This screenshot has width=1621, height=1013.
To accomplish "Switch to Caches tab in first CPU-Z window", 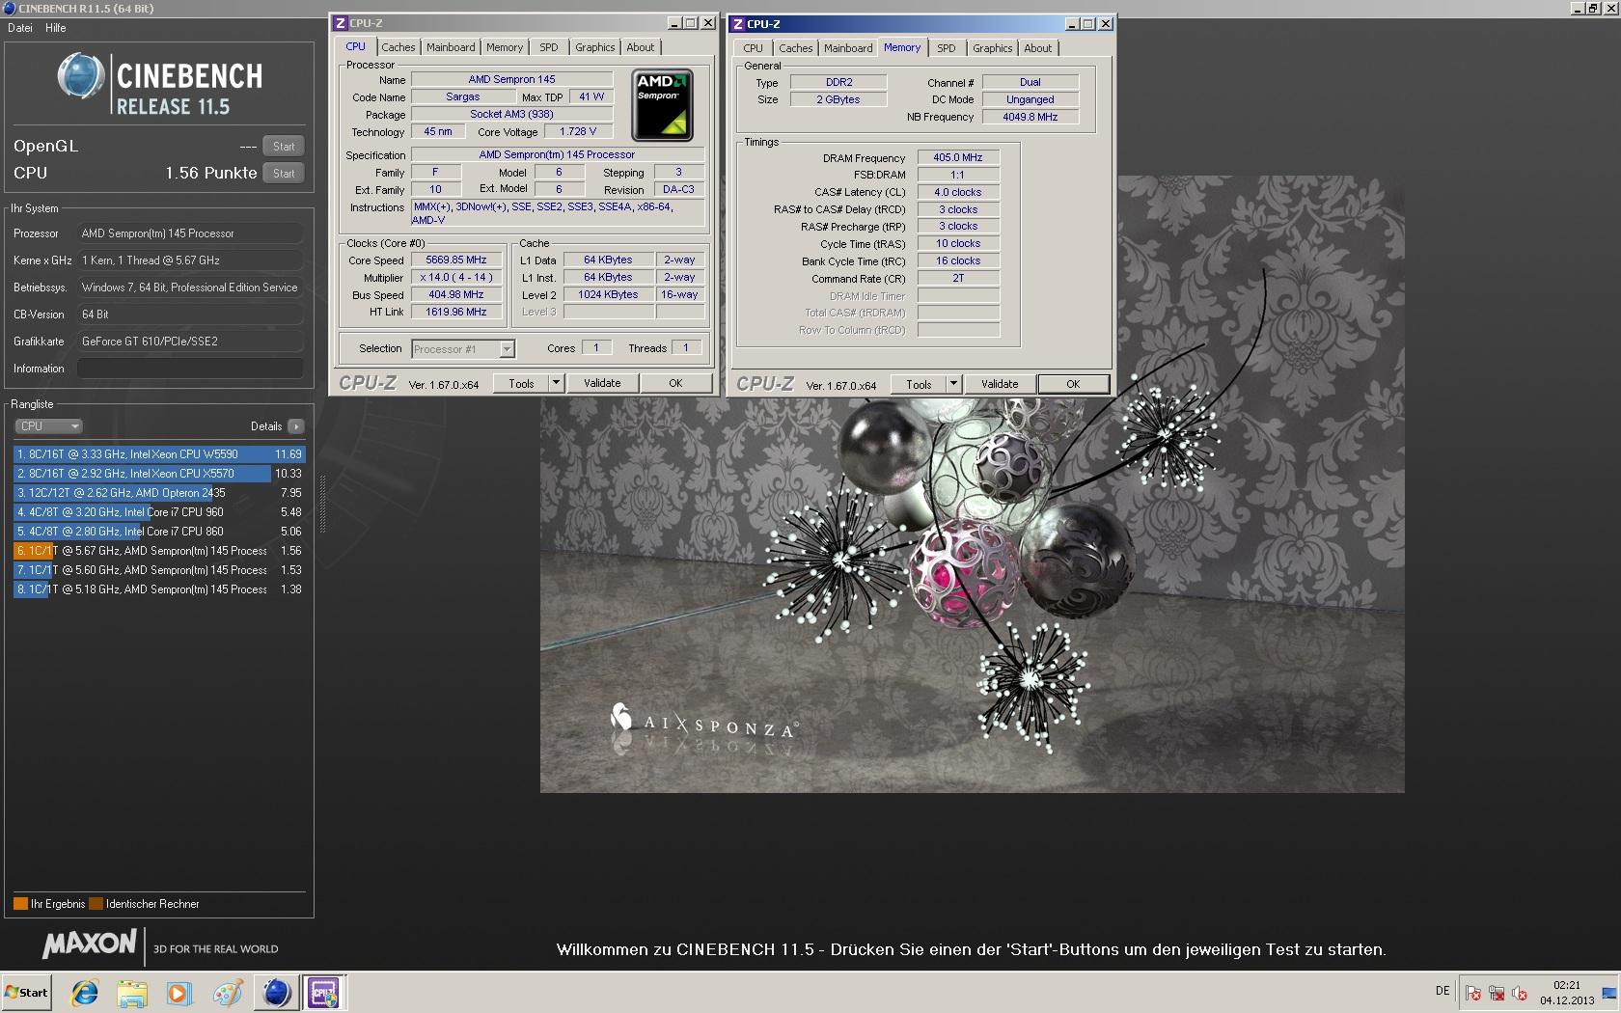I will coord(398,47).
